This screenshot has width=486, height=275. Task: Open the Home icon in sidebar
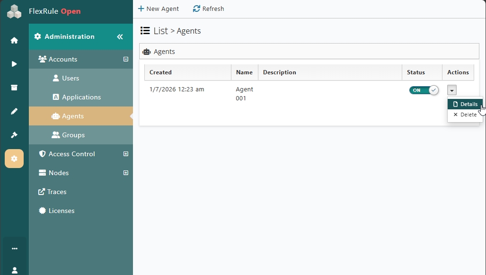point(14,40)
